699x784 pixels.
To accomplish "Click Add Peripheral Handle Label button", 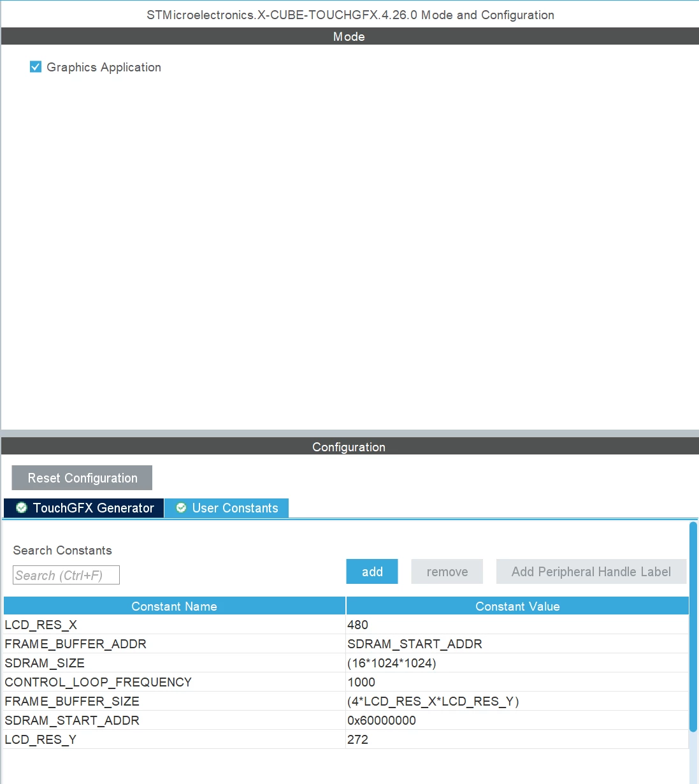I will pyautogui.click(x=591, y=572).
